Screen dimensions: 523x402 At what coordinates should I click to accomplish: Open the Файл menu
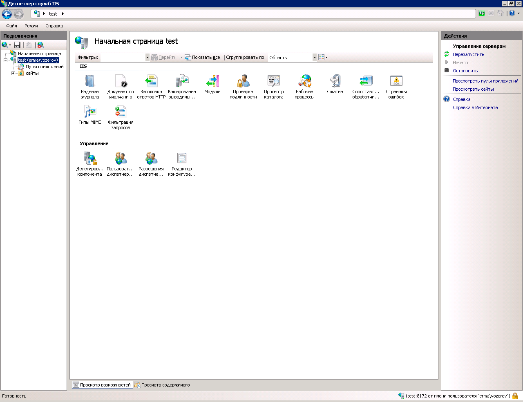pos(11,26)
